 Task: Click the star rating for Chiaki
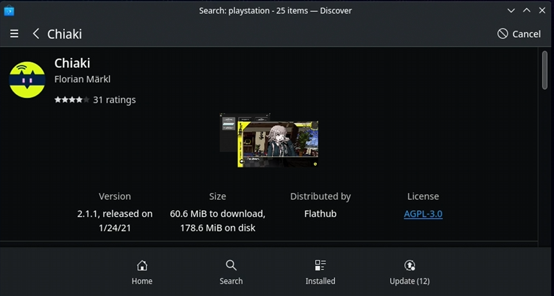(x=72, y=100)
